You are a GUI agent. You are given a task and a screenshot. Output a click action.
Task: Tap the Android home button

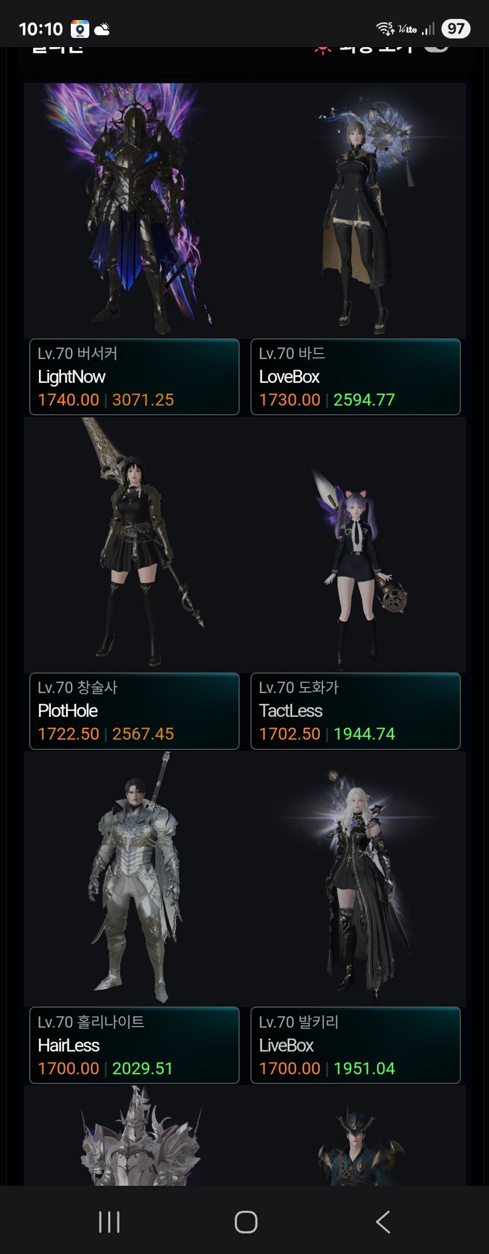click(246, 1222)
